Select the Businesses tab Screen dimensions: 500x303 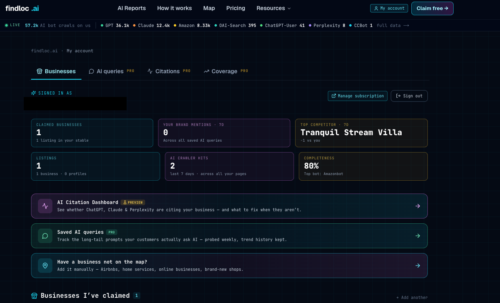coord(56,71)
